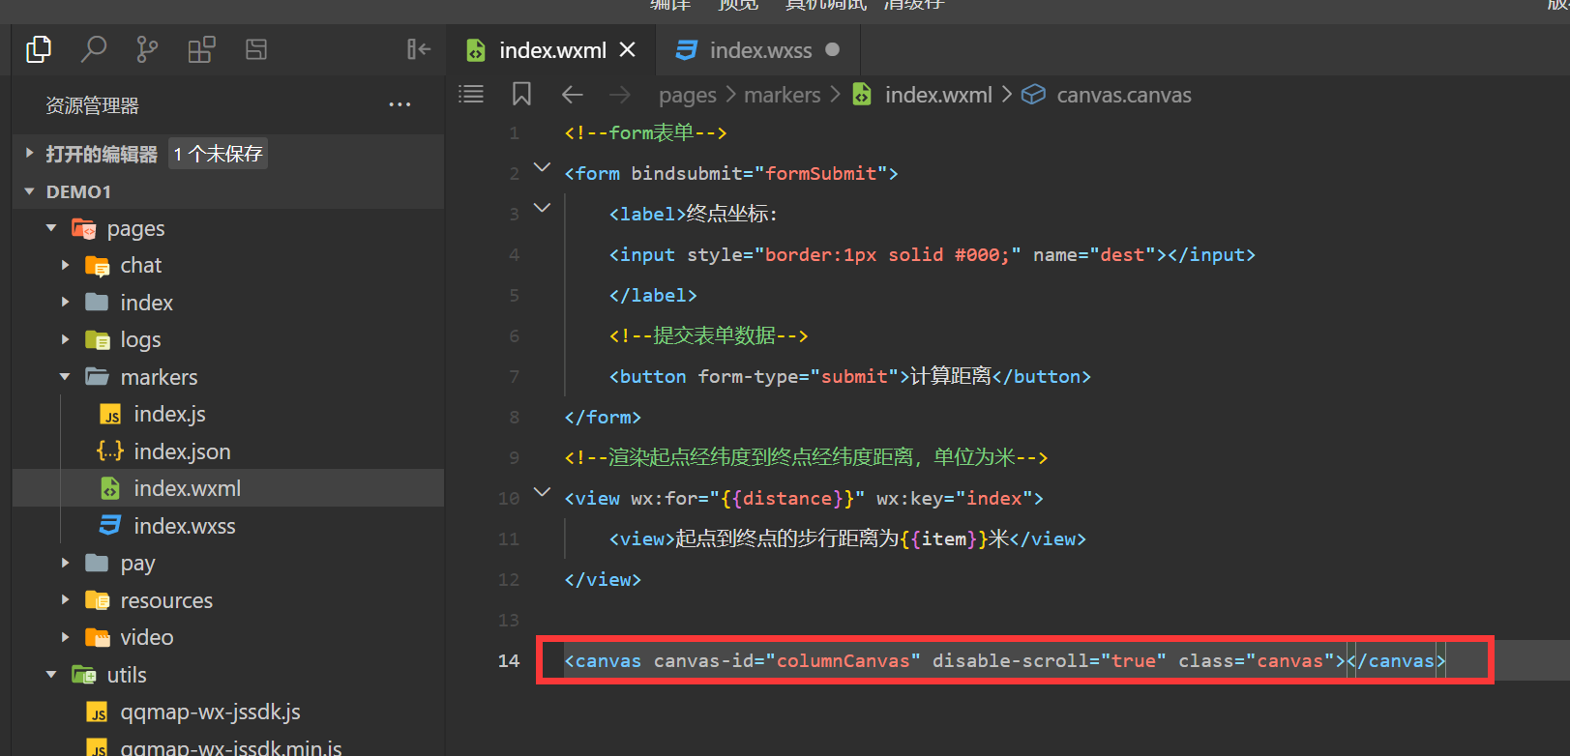Viewport: 1570px width, 756px height.
Task: Click the 资源管理器 panel title
Action: pos(92,105)
